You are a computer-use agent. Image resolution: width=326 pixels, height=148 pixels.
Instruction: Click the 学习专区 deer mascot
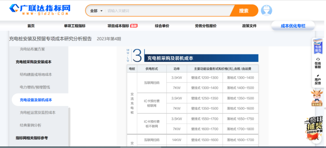click(317, 98)
